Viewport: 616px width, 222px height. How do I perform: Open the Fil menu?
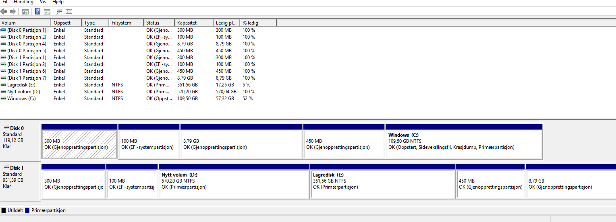(x=5, y=2)
